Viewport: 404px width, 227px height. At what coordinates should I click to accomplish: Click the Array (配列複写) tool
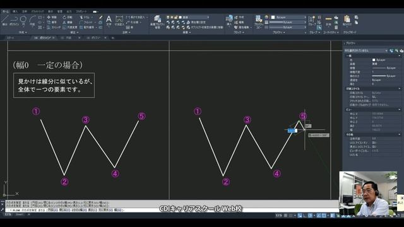coord(87,27)
